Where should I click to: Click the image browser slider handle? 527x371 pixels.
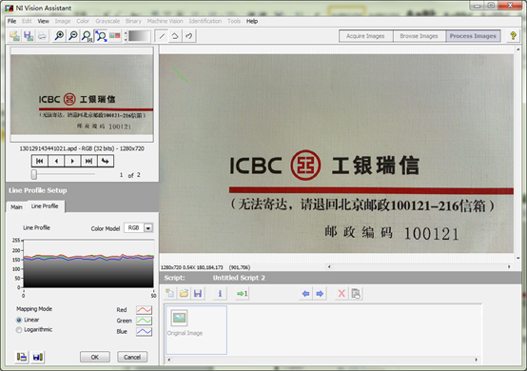pos(34,174)
